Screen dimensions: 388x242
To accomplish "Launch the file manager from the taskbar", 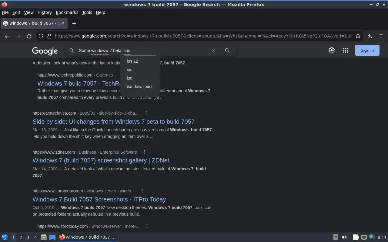I will pyautogui.click(x=44, y=237).
